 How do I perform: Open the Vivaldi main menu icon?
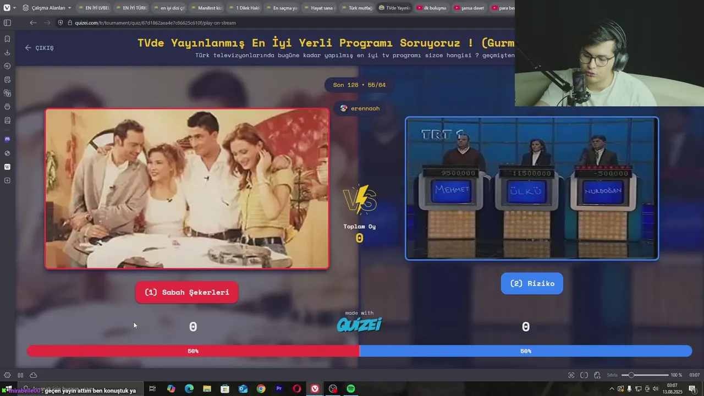tap(7, 8)
